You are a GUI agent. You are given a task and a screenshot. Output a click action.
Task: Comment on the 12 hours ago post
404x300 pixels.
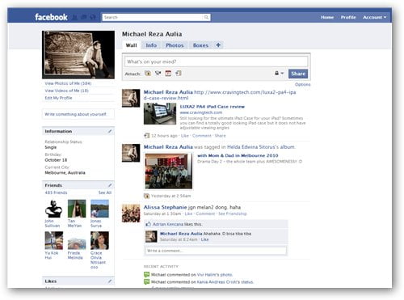pyautogui.click(x=202, y=136)
